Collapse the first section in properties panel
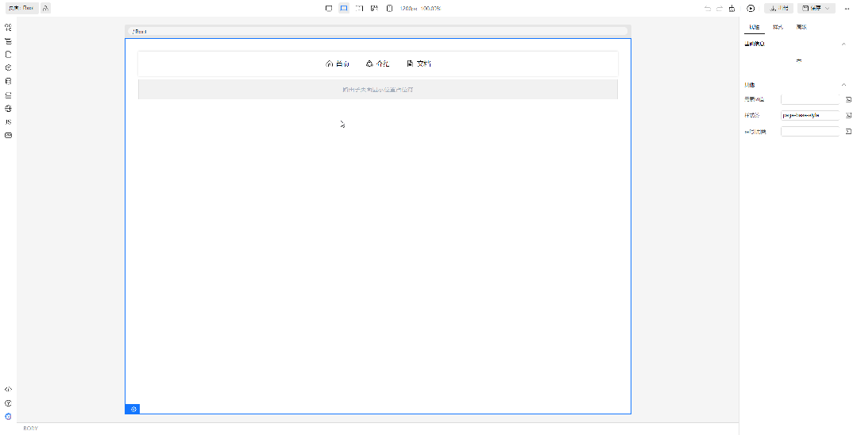Screen dimensions: 857x435 pos(843,44)
